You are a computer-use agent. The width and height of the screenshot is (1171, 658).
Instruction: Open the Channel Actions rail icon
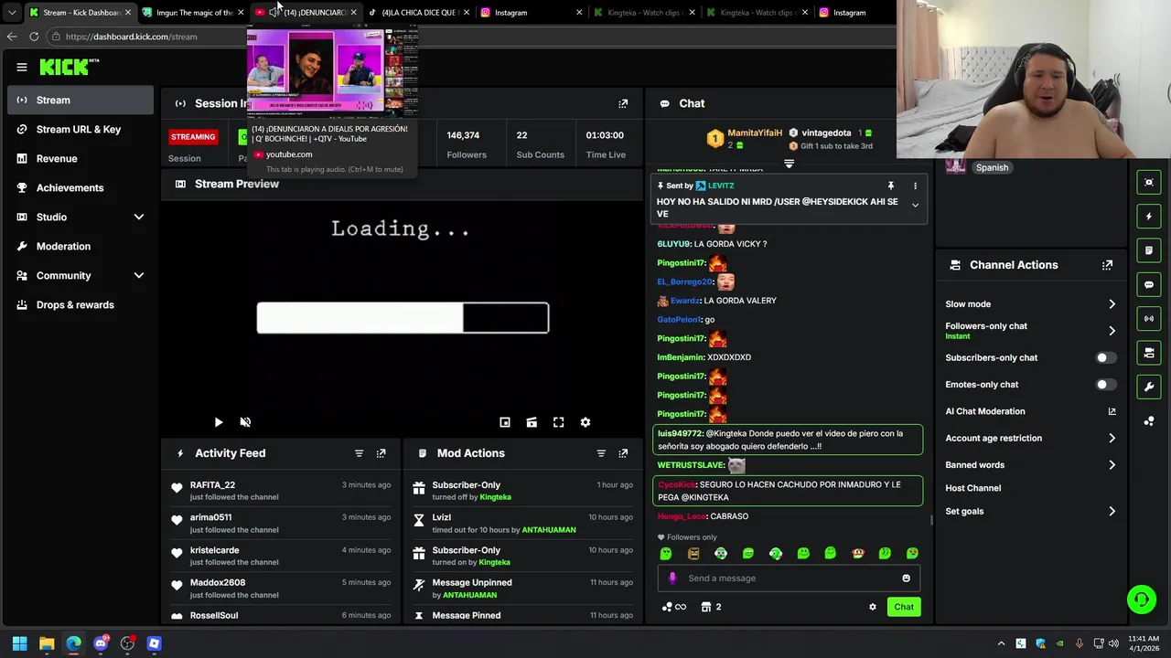(x=1149, y=353)
